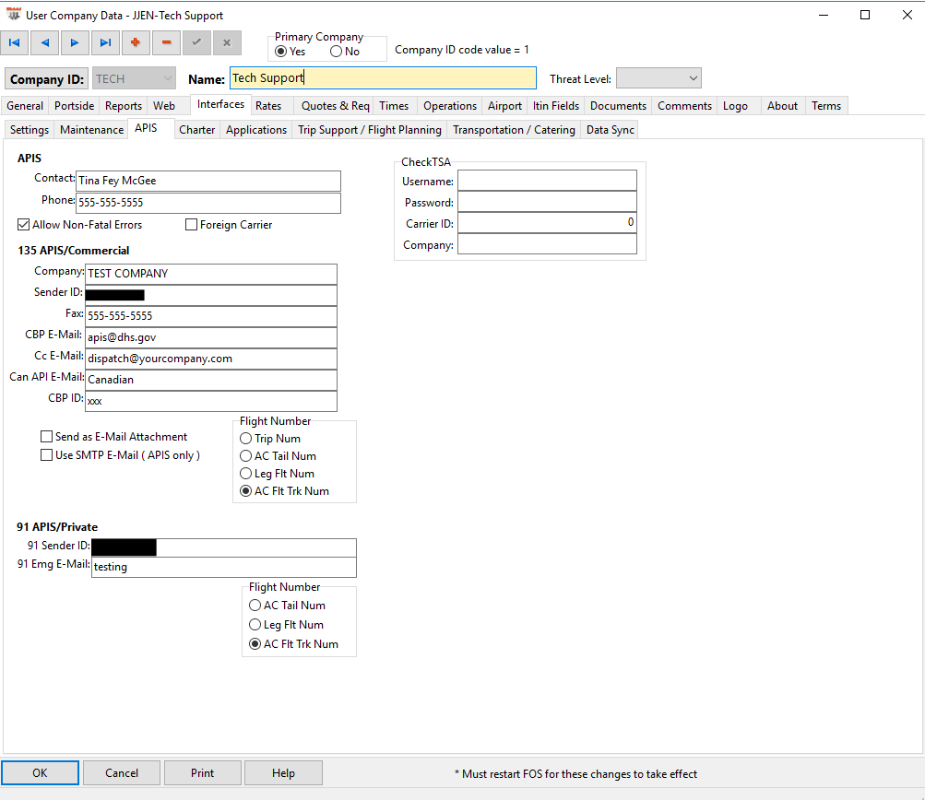Post edit with checkmark icon
The width and height of the screenshot is (925, 800).
click(x=196, y=42)
